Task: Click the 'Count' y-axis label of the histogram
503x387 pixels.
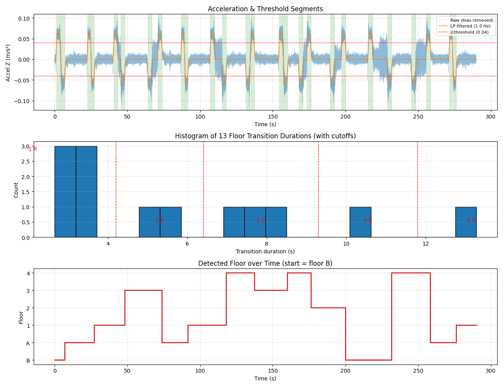Action: tap(16, 190)
